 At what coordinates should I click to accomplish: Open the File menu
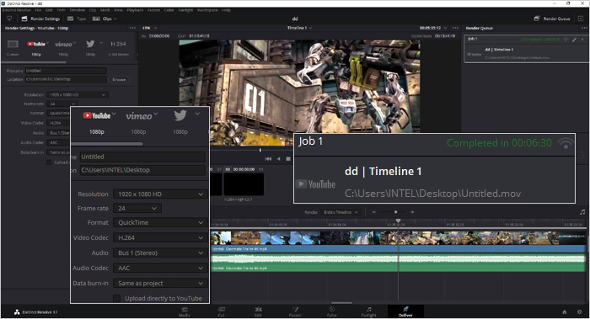(x=38, y=10)
